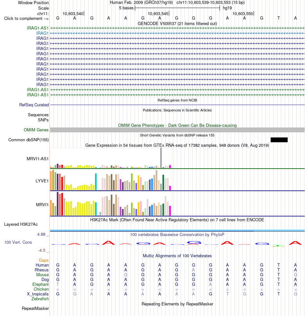This screenshot has width=305, height=316.
Task: Click the Mouse alignment row label
Action: pyautogui.click(x=42, y=275)
